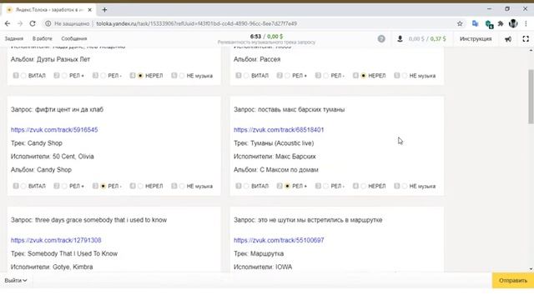Select НЕРЕЛ for the Рассея album task
The width and height of the screenshot is (534, 300).
tap(364, 76)
